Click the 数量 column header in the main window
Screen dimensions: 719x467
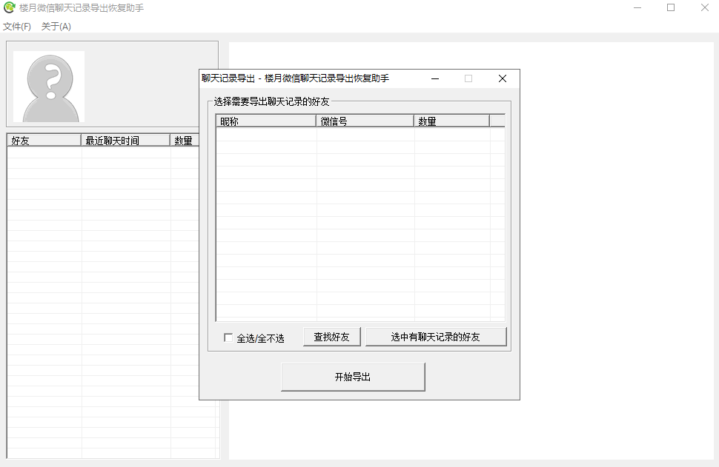click(185, 141)
